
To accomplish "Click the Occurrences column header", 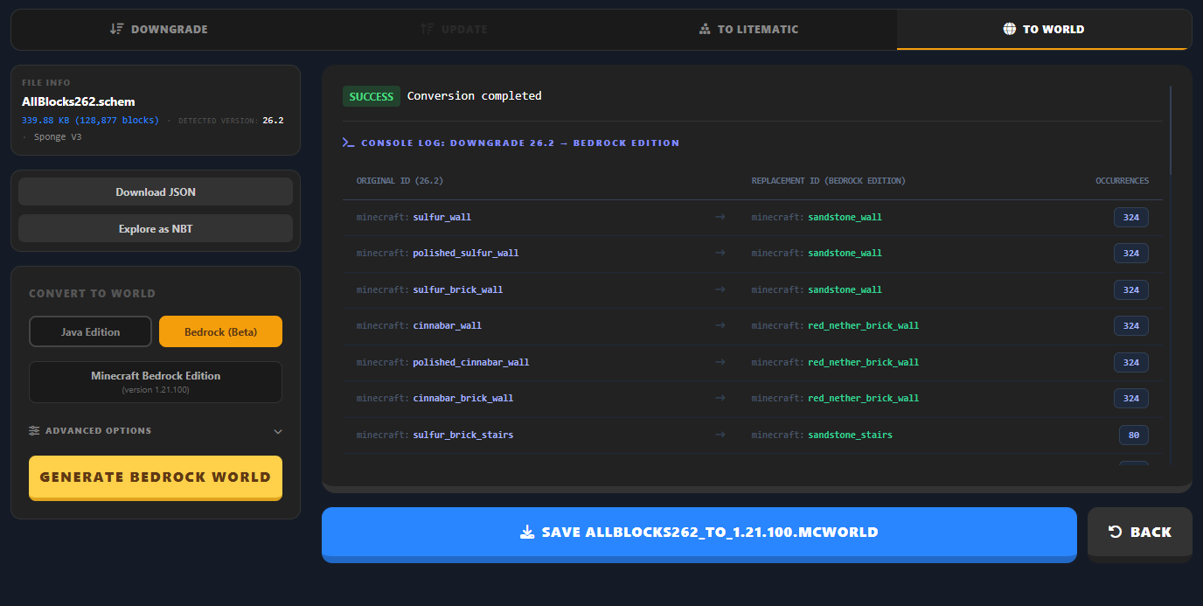I will pos(1123,181).
